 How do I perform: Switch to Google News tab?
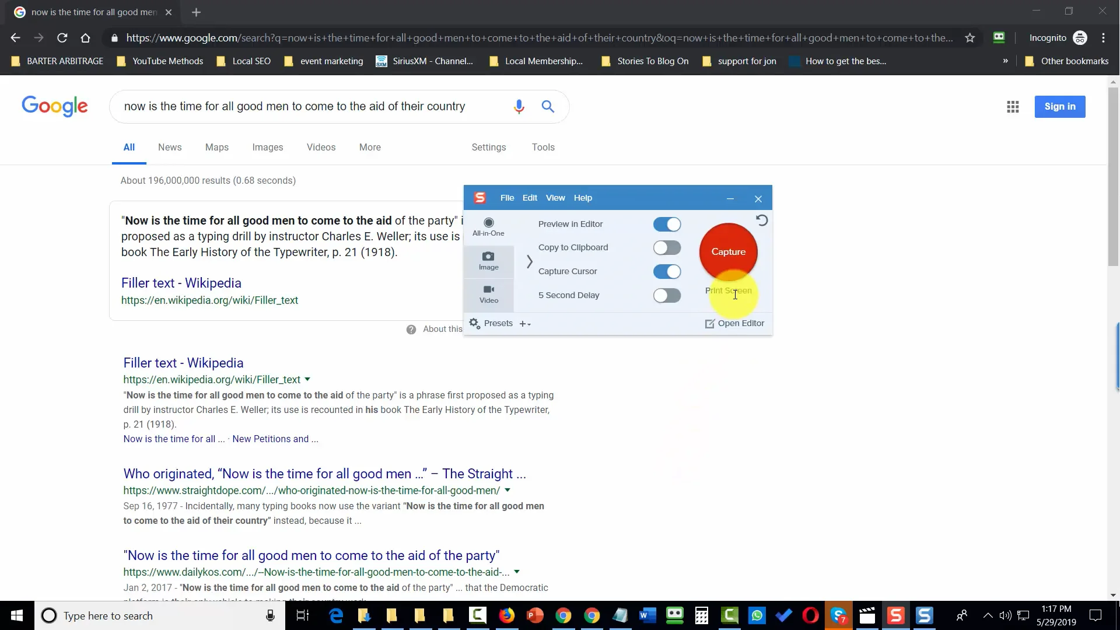coord(170,148)
